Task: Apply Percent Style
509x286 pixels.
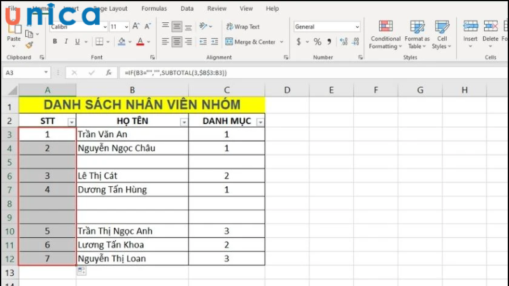Action: tap(317, 41)
